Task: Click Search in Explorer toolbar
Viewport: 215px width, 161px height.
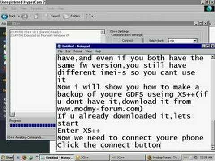Action: 53,16
